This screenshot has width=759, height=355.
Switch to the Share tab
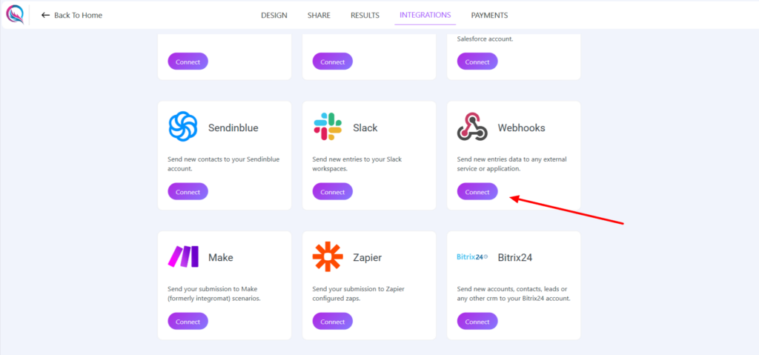[319, 16]
